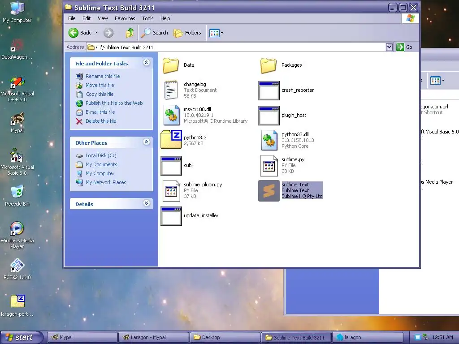Screen dimensions: 459x344
Task: Open the Back history dropdown arrow
Action: 97,33
